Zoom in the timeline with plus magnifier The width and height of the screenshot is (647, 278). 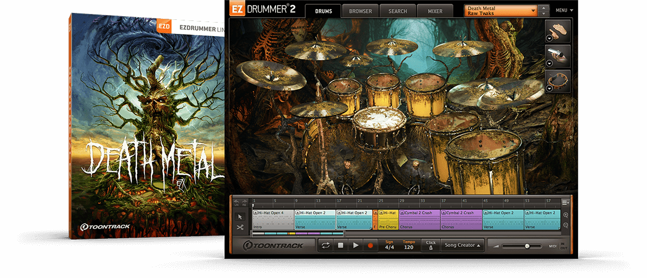(566, 215)
